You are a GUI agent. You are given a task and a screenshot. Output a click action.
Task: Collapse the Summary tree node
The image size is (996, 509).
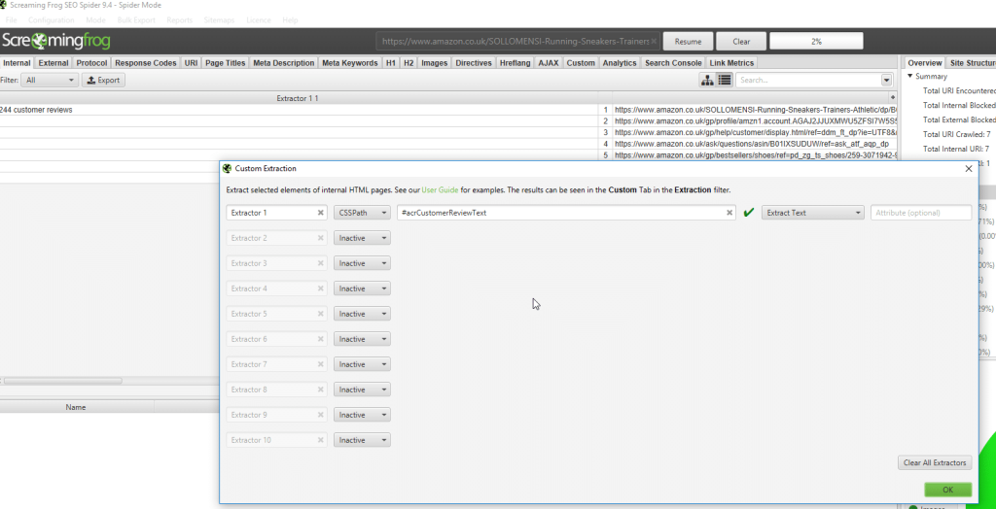click(910, 77)
